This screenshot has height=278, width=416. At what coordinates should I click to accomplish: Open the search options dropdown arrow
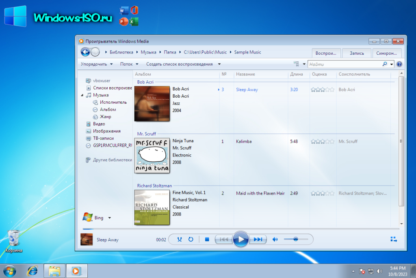click(392, 64)
